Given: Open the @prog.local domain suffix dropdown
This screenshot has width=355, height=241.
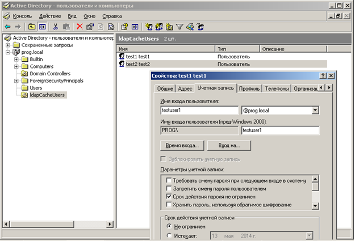Looking at the screenshot, I should (315, 111).
